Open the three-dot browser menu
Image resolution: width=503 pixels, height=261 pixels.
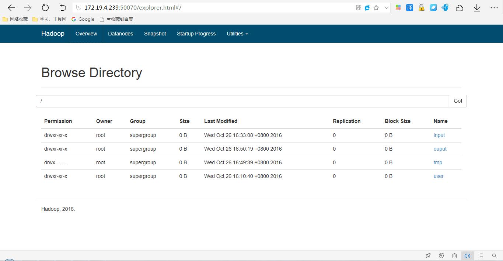coord(494,7)
